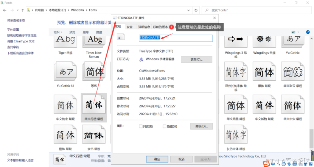Select the 汉仪长仿宋体 常规 font icon

point(236,71)
